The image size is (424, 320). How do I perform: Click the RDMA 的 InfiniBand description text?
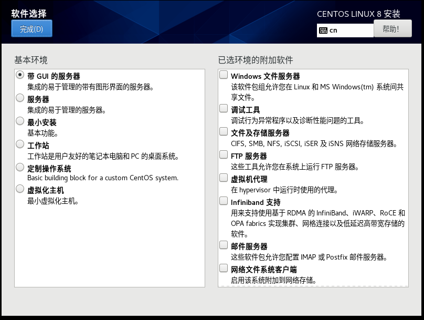tap(317, 223)
